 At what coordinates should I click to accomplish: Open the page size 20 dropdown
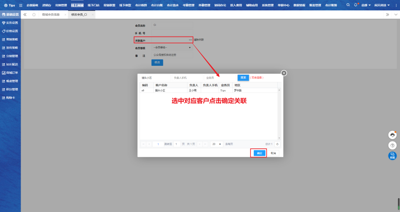[x=217, y=144]
